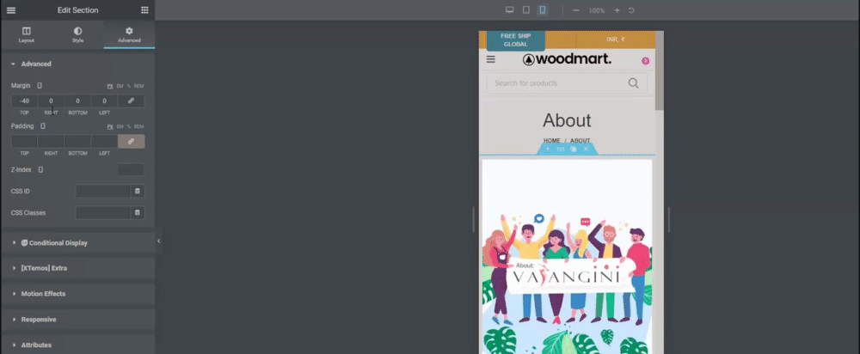
Task: Switch preview to desktop mode
Action: pyautogui.click(x=509, y=9)
